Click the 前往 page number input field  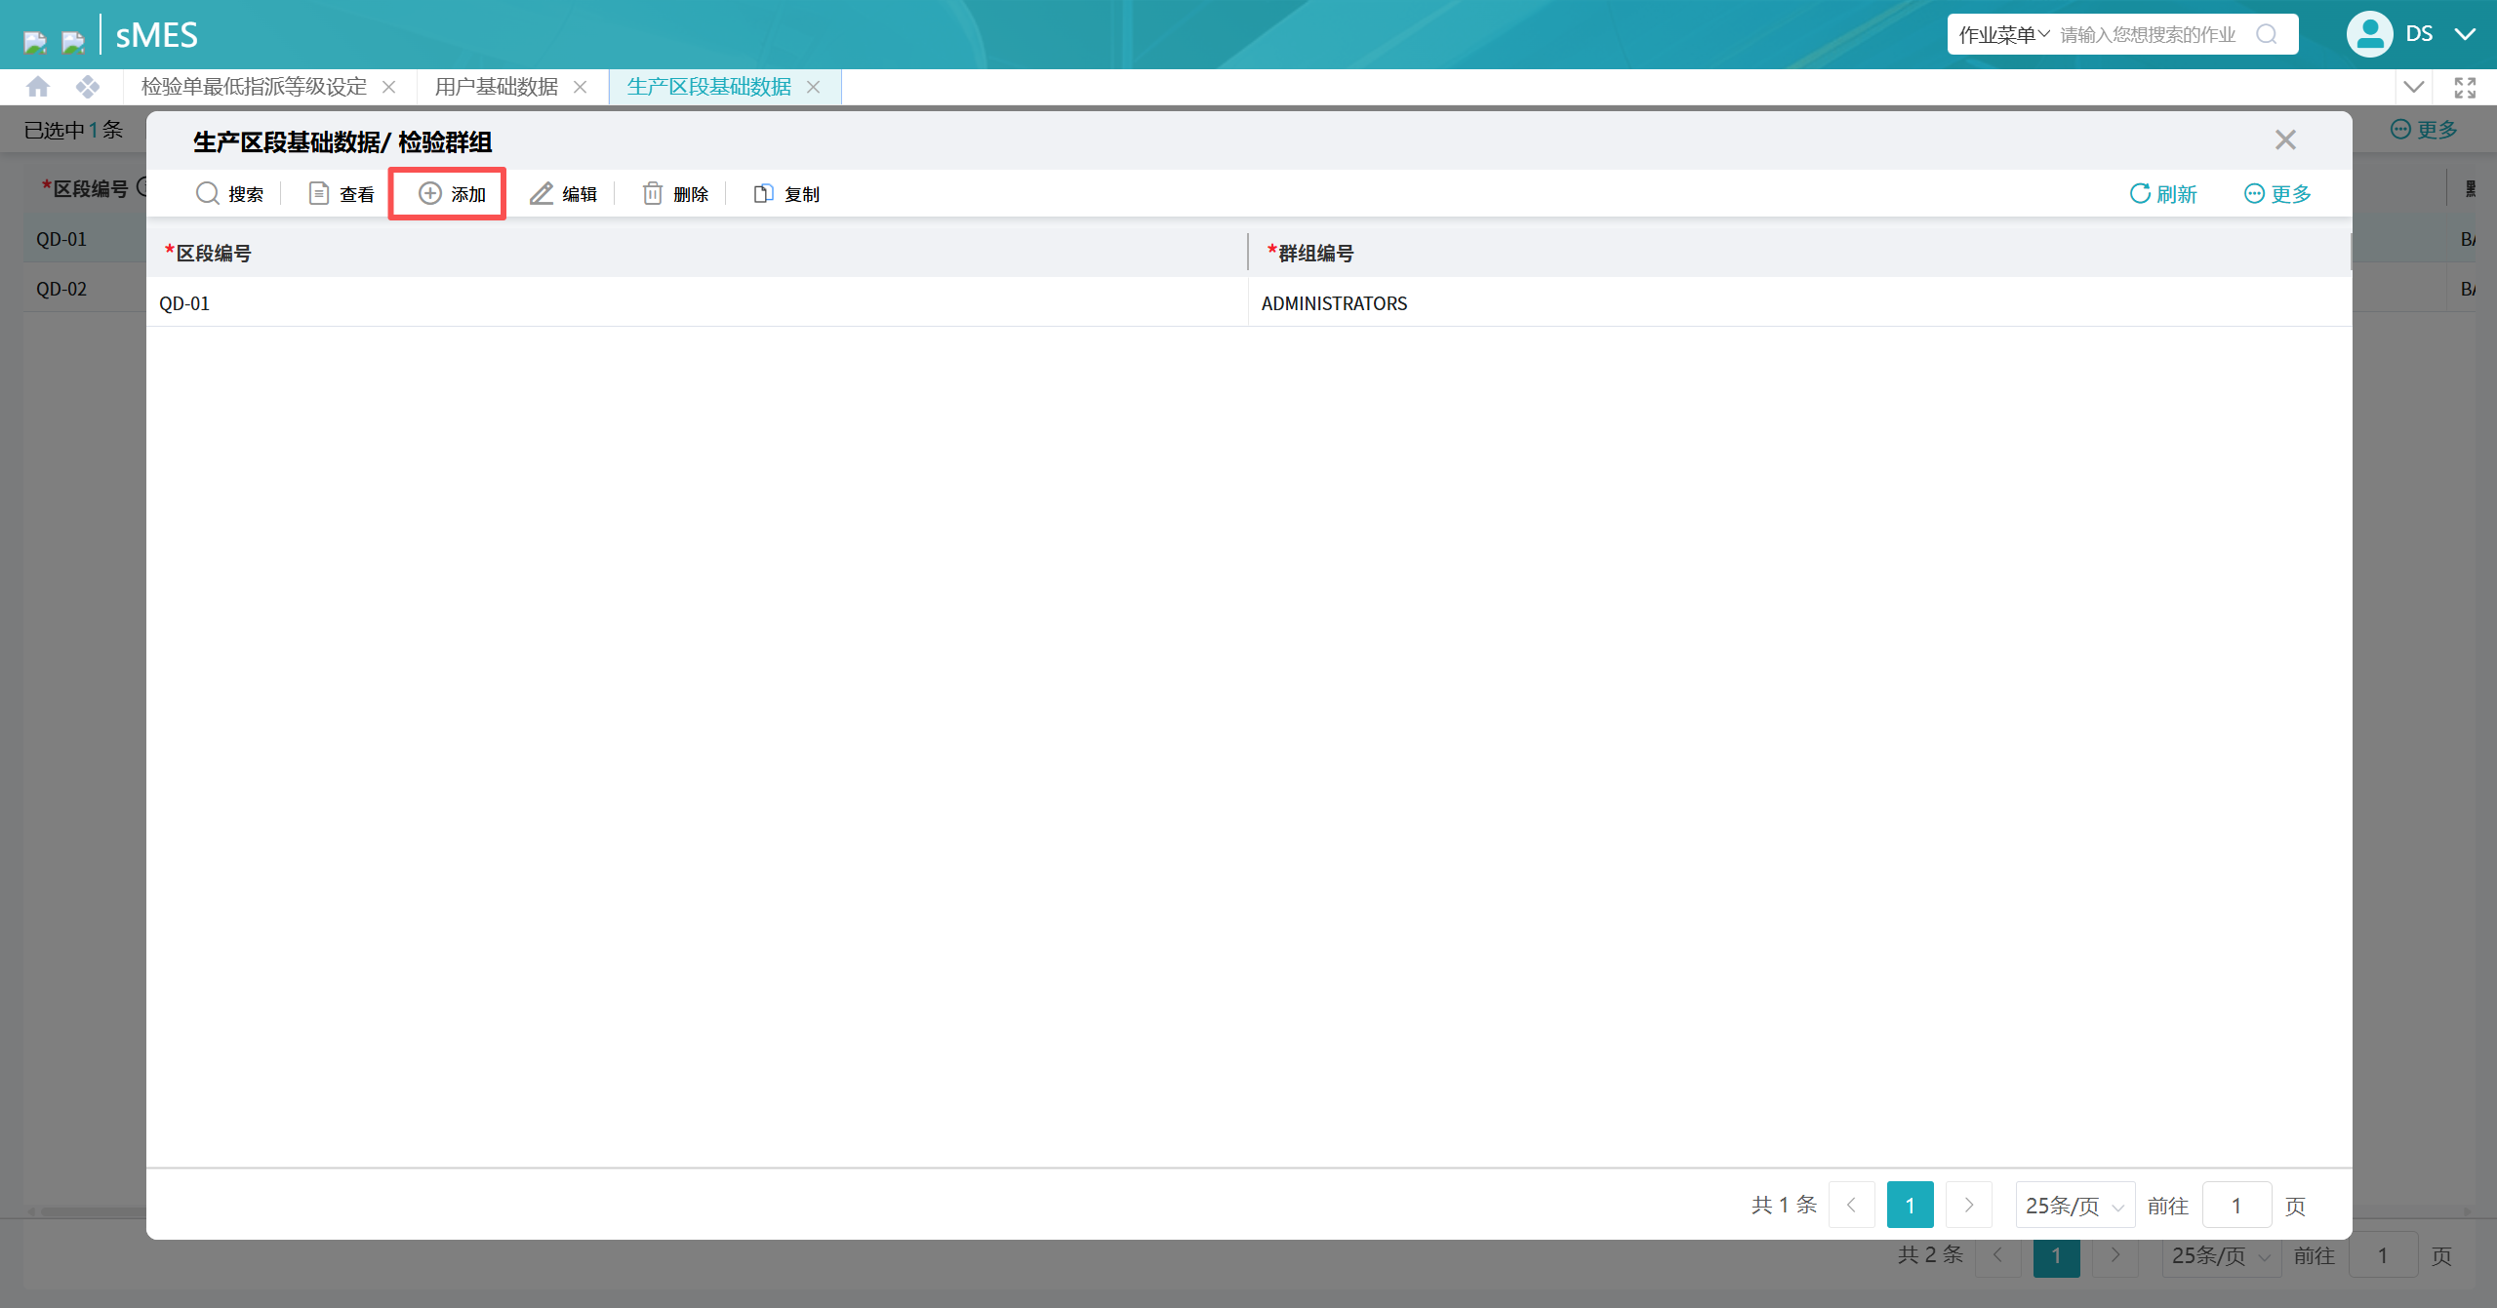[2236, 1206]
